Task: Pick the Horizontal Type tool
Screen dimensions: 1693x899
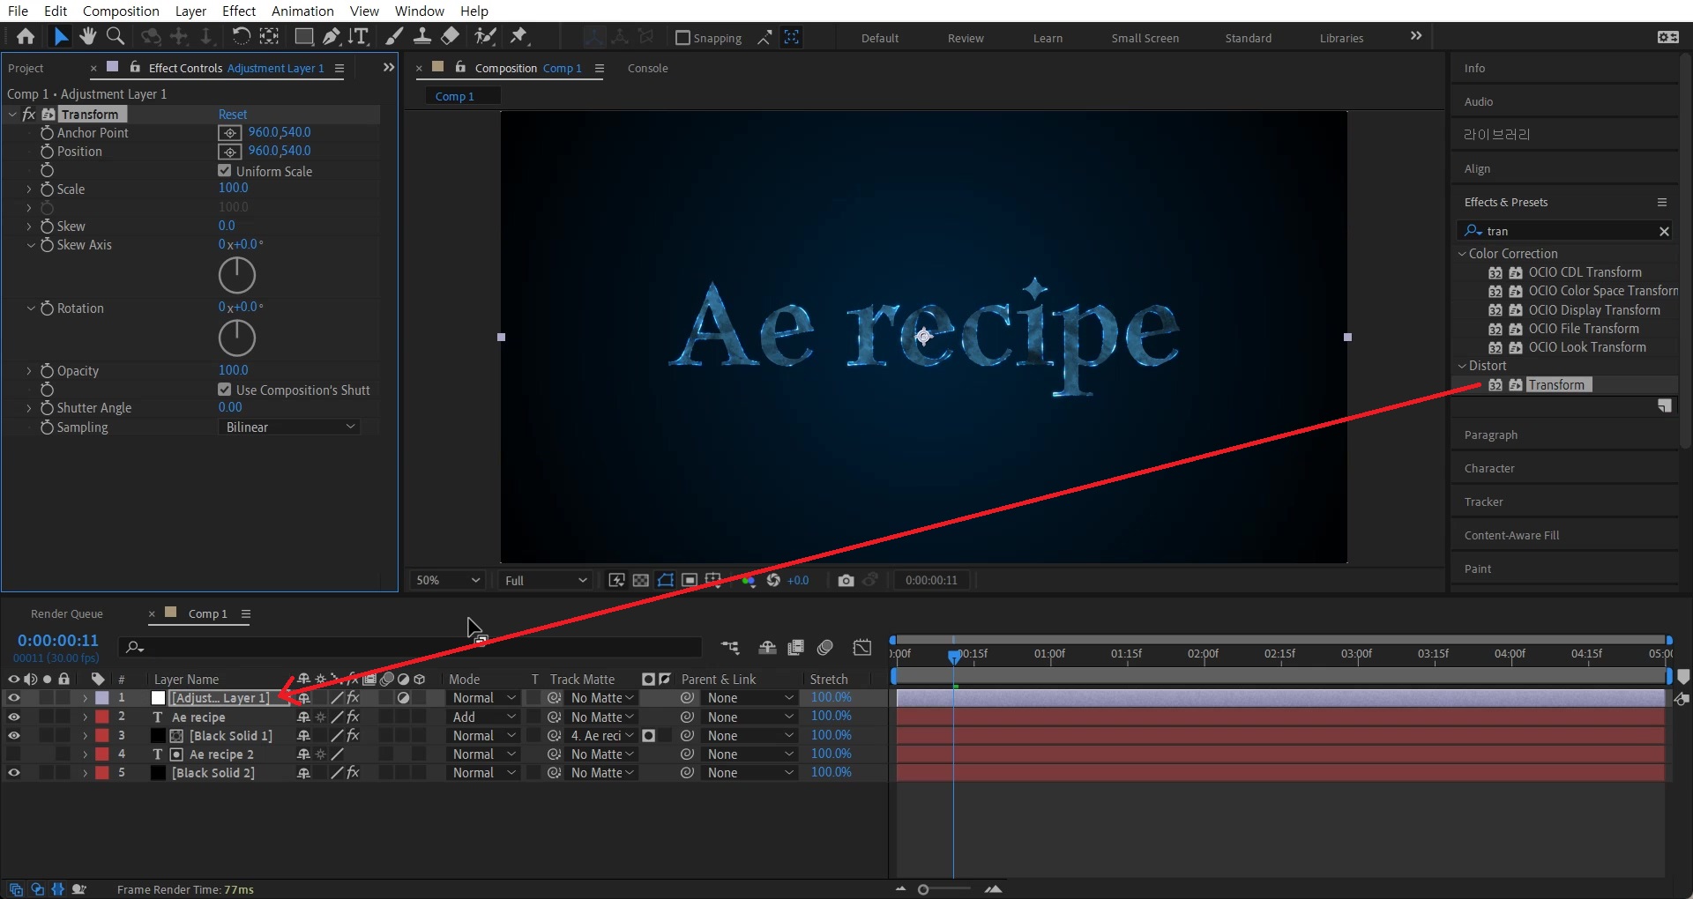Action: coord(358,36)
